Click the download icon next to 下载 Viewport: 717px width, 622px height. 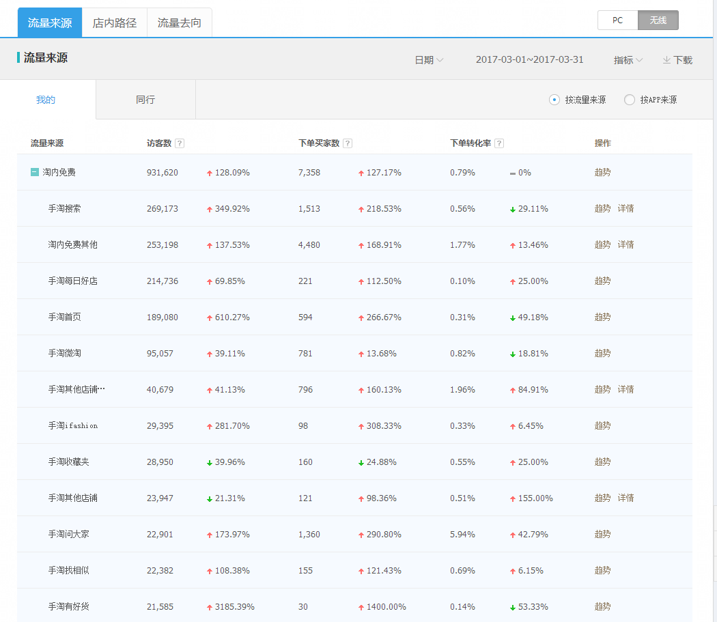(x=666, y=60)
